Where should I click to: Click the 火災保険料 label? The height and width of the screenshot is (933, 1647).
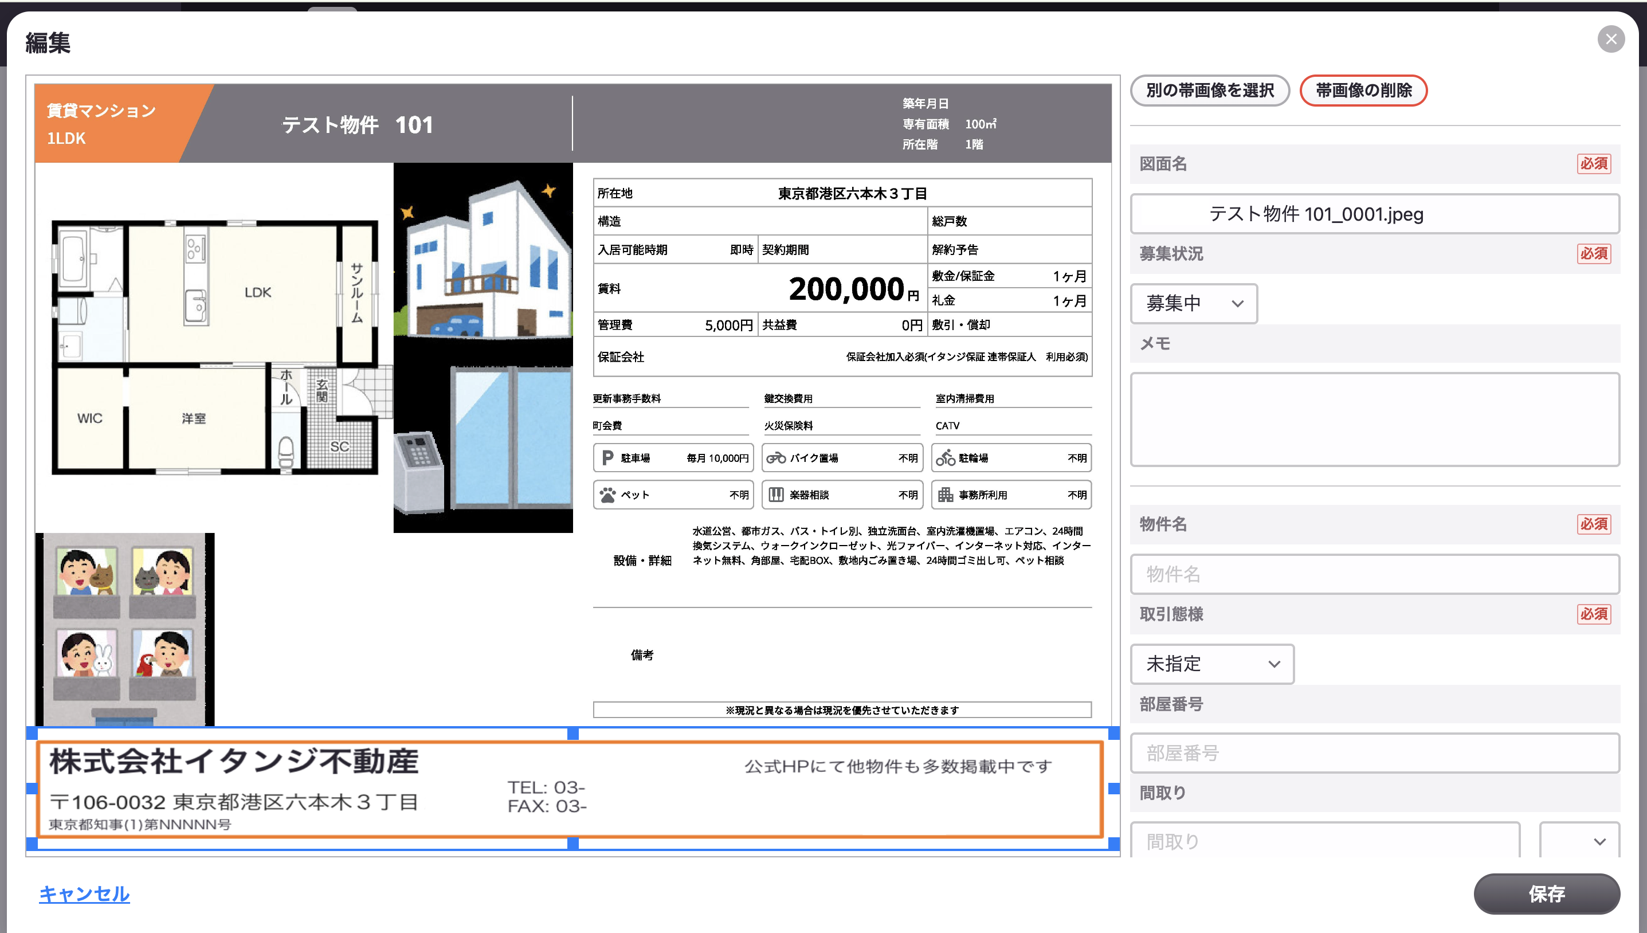(788, 425)
